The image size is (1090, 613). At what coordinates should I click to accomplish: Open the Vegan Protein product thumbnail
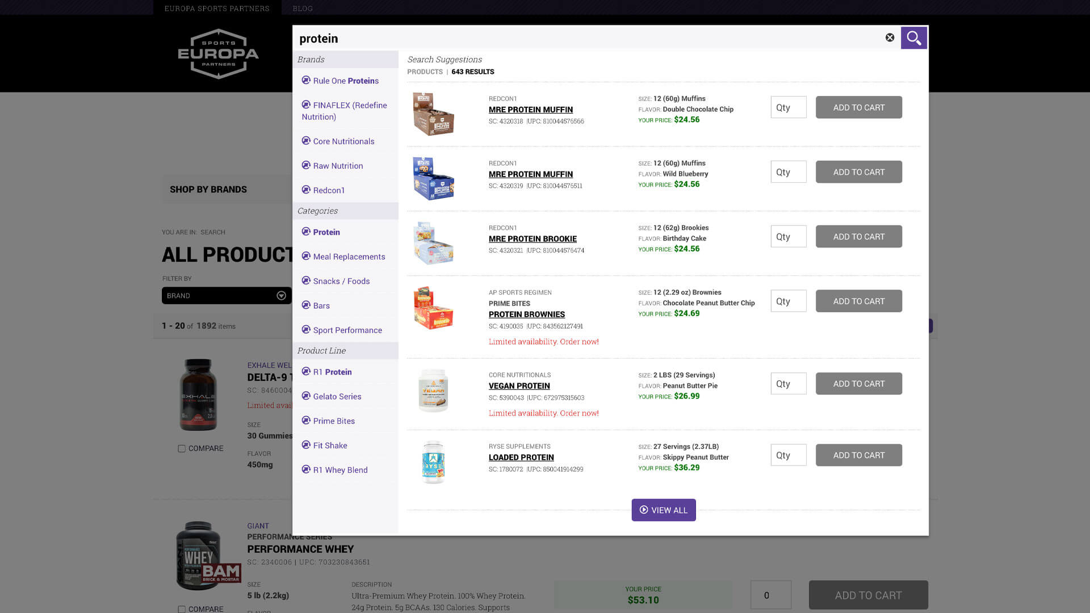pos(433,391)
